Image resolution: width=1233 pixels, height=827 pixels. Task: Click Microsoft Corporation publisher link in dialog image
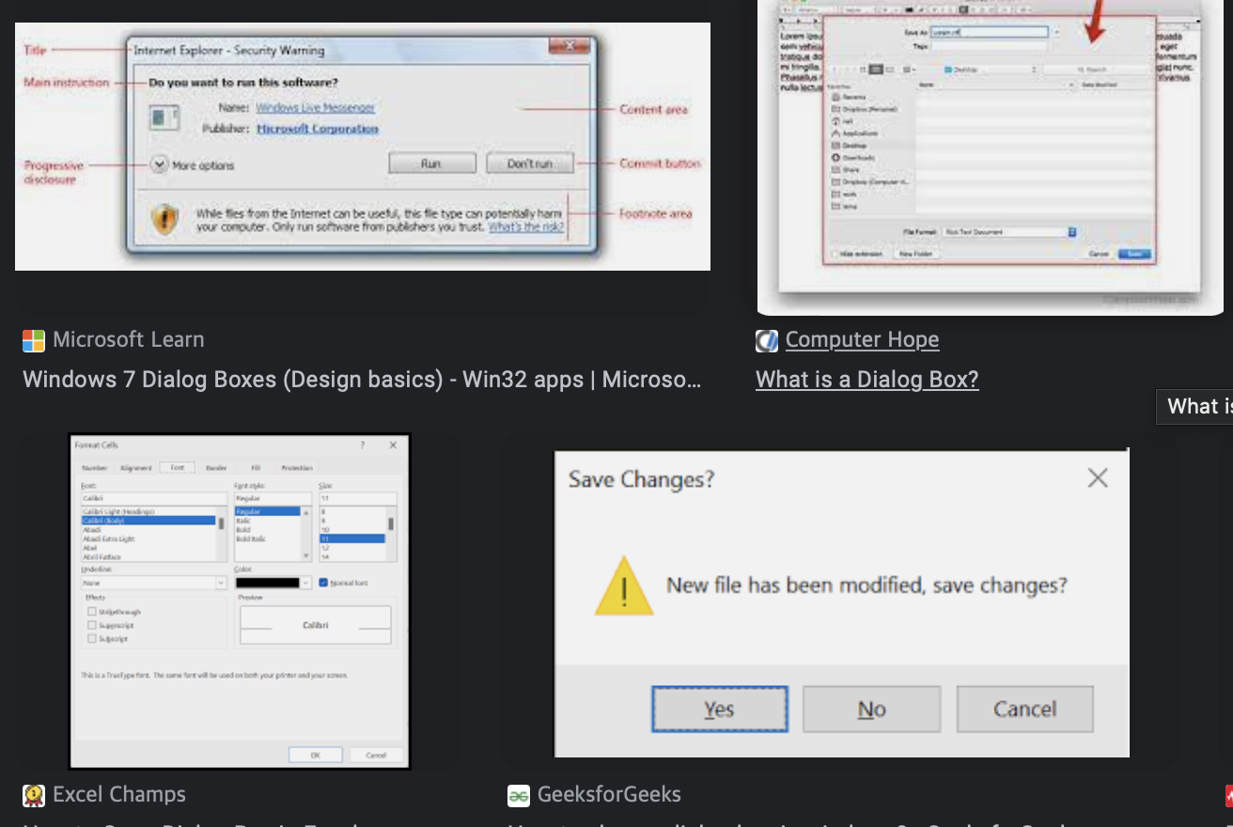pos(318,129)
